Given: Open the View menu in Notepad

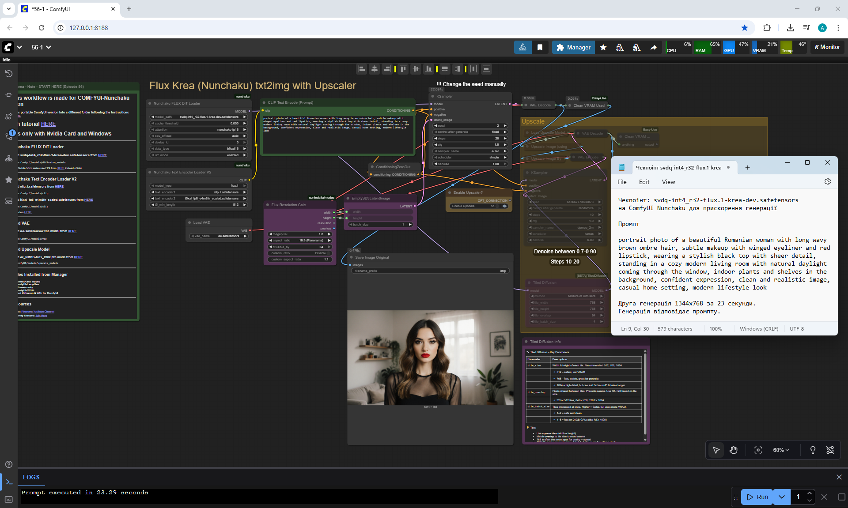Looking at the screenshot, I should tap(668, 182).
